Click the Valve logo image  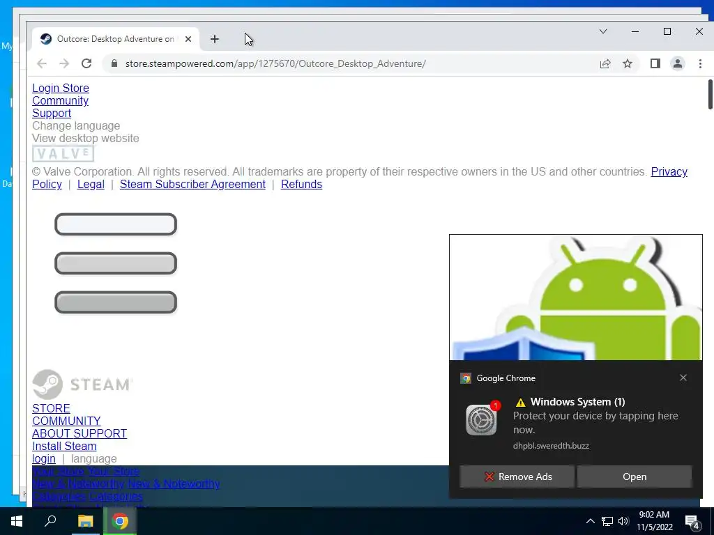[x=63, y=154]
